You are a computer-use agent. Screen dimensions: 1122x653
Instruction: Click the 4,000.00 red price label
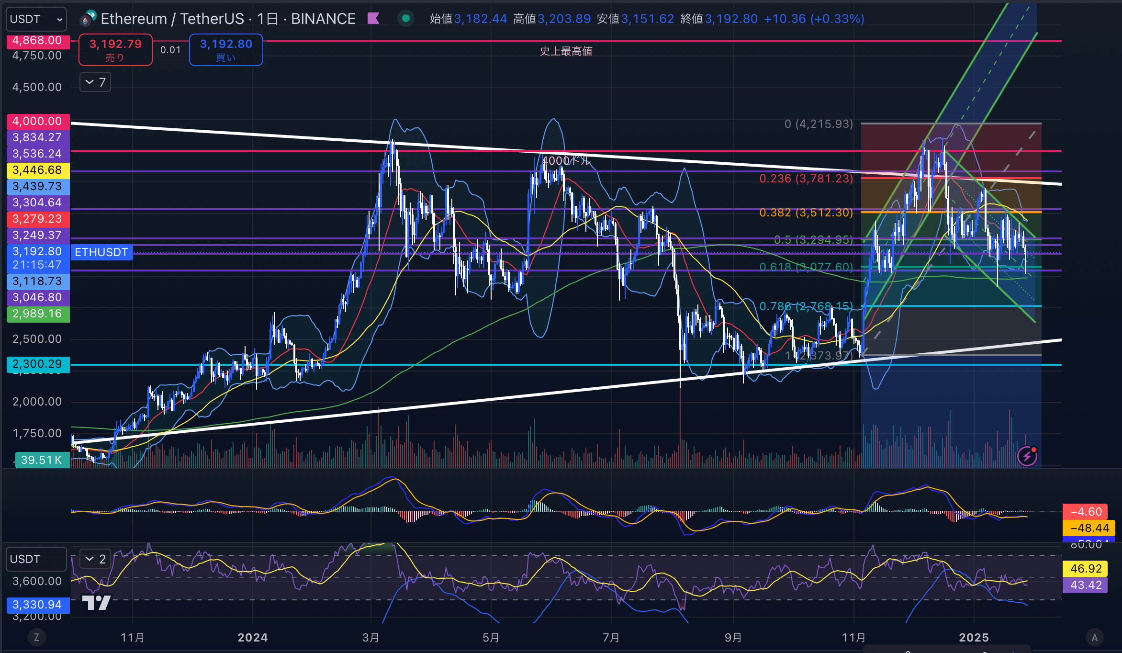pyautogui.click(x=38, y=121)
